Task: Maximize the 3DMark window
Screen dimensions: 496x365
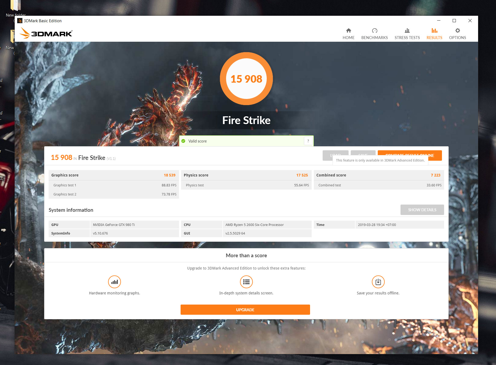Action: point(454,21)
